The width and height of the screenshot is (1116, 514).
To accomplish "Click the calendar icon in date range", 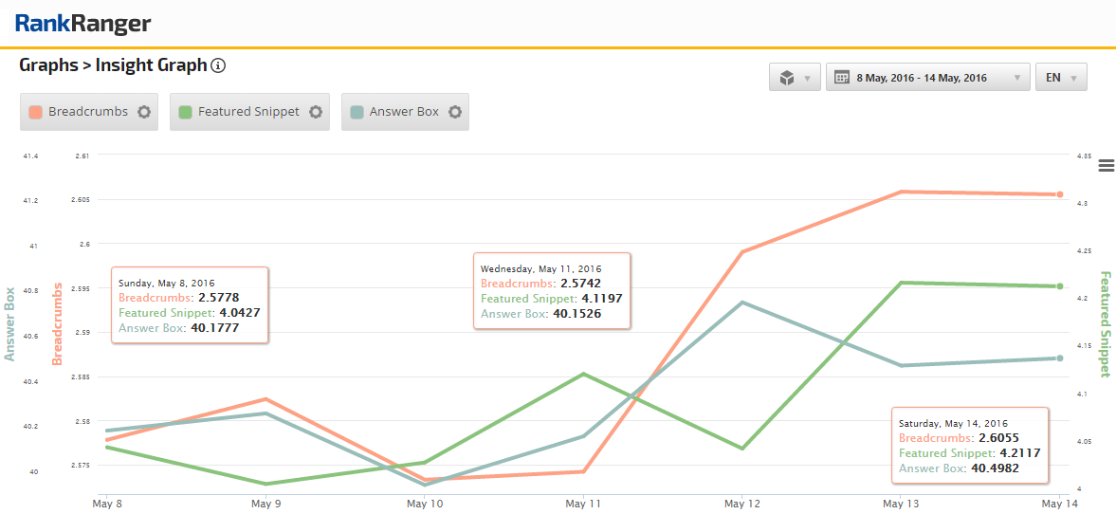I will pos(841,78).
